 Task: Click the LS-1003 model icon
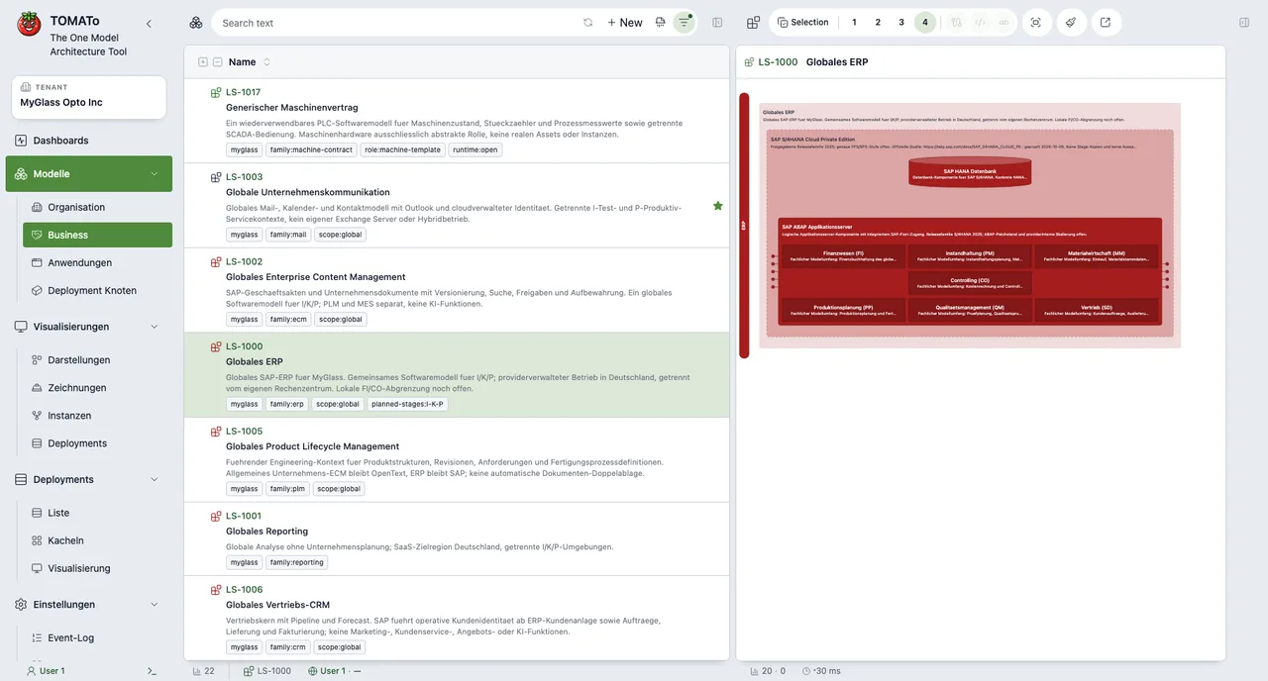click(x=216, y=177)
